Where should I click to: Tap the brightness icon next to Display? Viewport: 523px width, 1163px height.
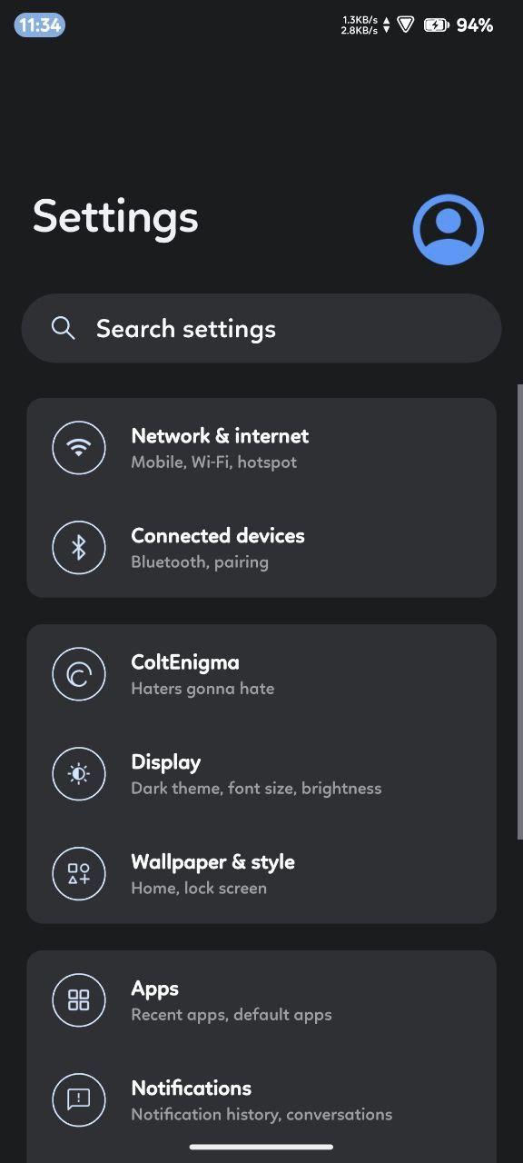(x=79, y=774)
